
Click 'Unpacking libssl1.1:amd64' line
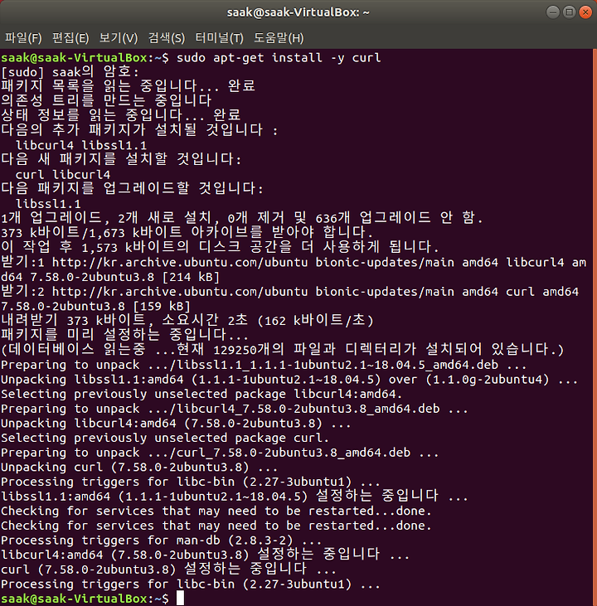click(289, 380)
